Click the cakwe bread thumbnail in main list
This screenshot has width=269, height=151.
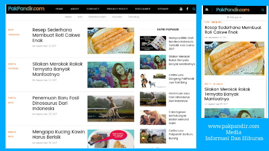(111, 41)
